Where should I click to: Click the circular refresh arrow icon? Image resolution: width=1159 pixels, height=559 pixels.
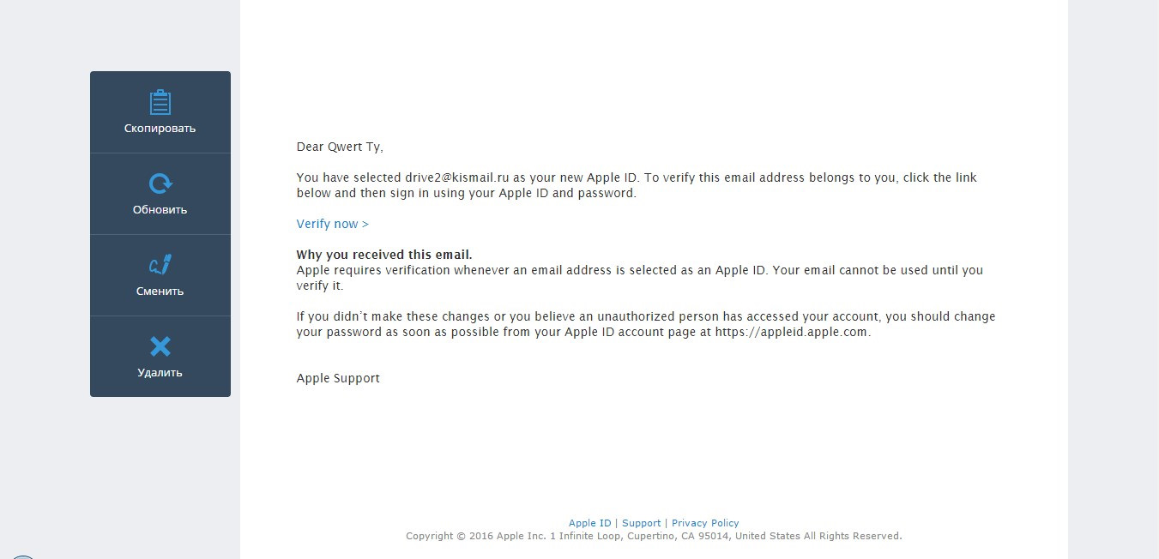click(x=160, y=183)
